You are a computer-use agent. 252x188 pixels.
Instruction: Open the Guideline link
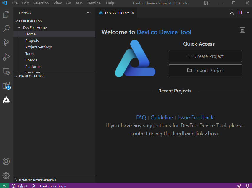coord(162,117)
